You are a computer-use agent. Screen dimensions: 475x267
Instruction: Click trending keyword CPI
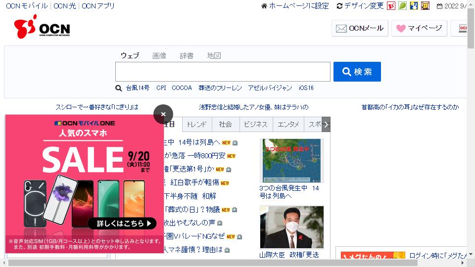(x=161, y=88)
